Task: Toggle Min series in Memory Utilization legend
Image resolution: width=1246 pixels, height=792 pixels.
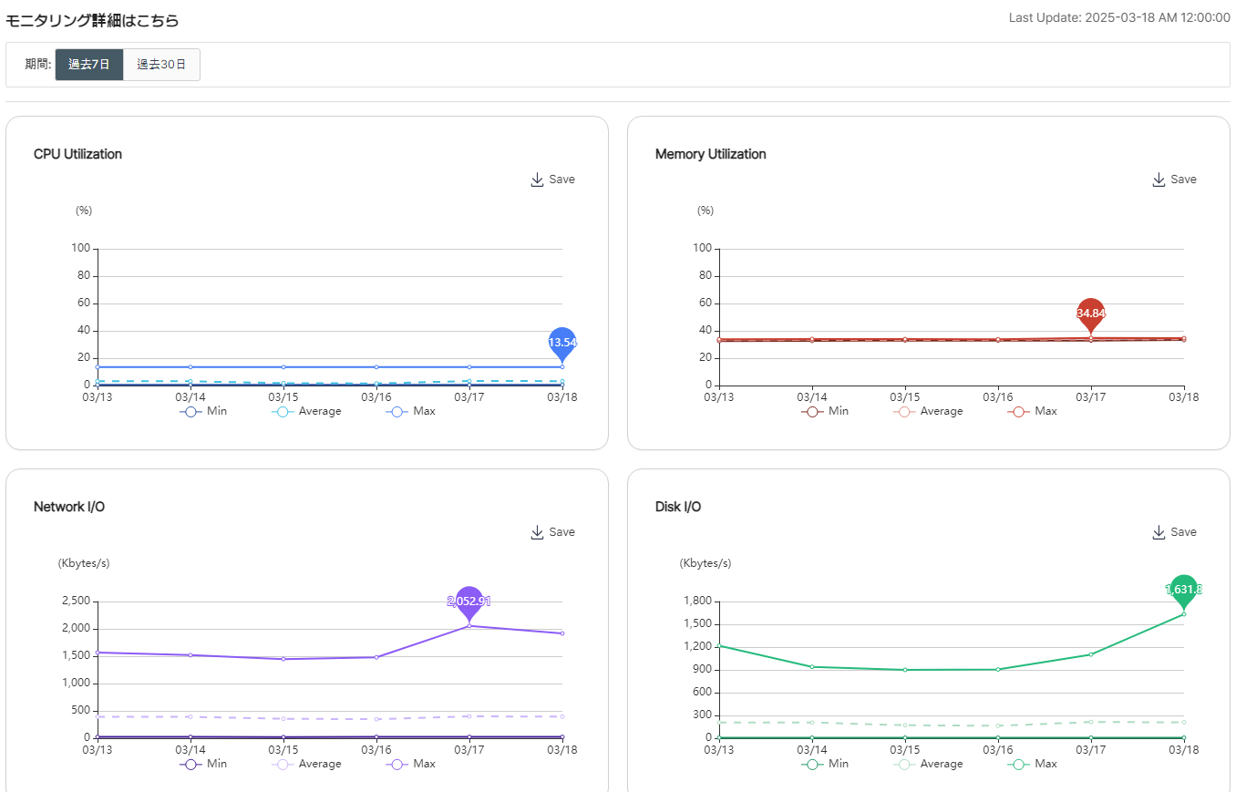Action: 825,411
